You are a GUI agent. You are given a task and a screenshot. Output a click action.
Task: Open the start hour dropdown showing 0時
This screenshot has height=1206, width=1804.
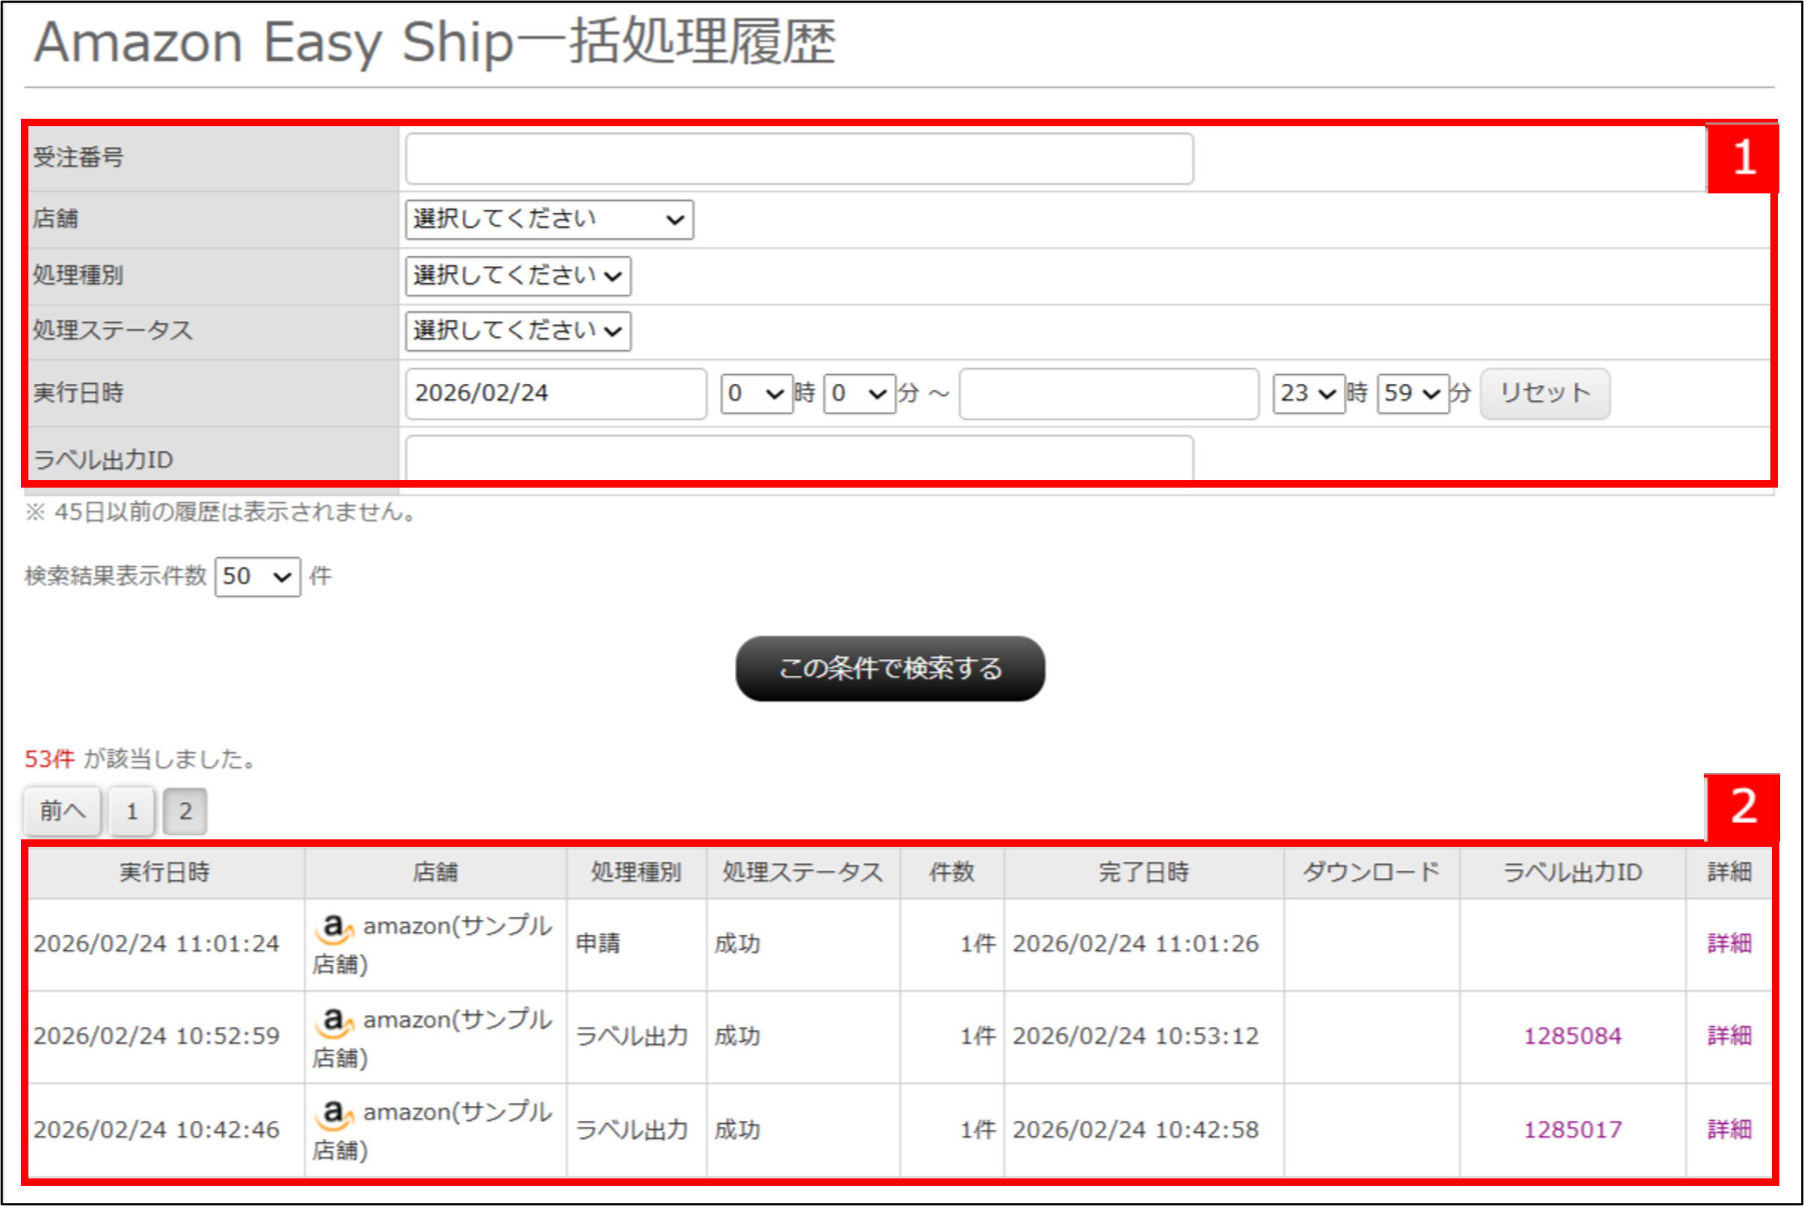coord(756,394)
